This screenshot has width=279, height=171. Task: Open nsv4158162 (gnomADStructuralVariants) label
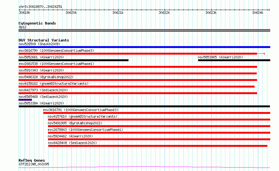[54, 83]
